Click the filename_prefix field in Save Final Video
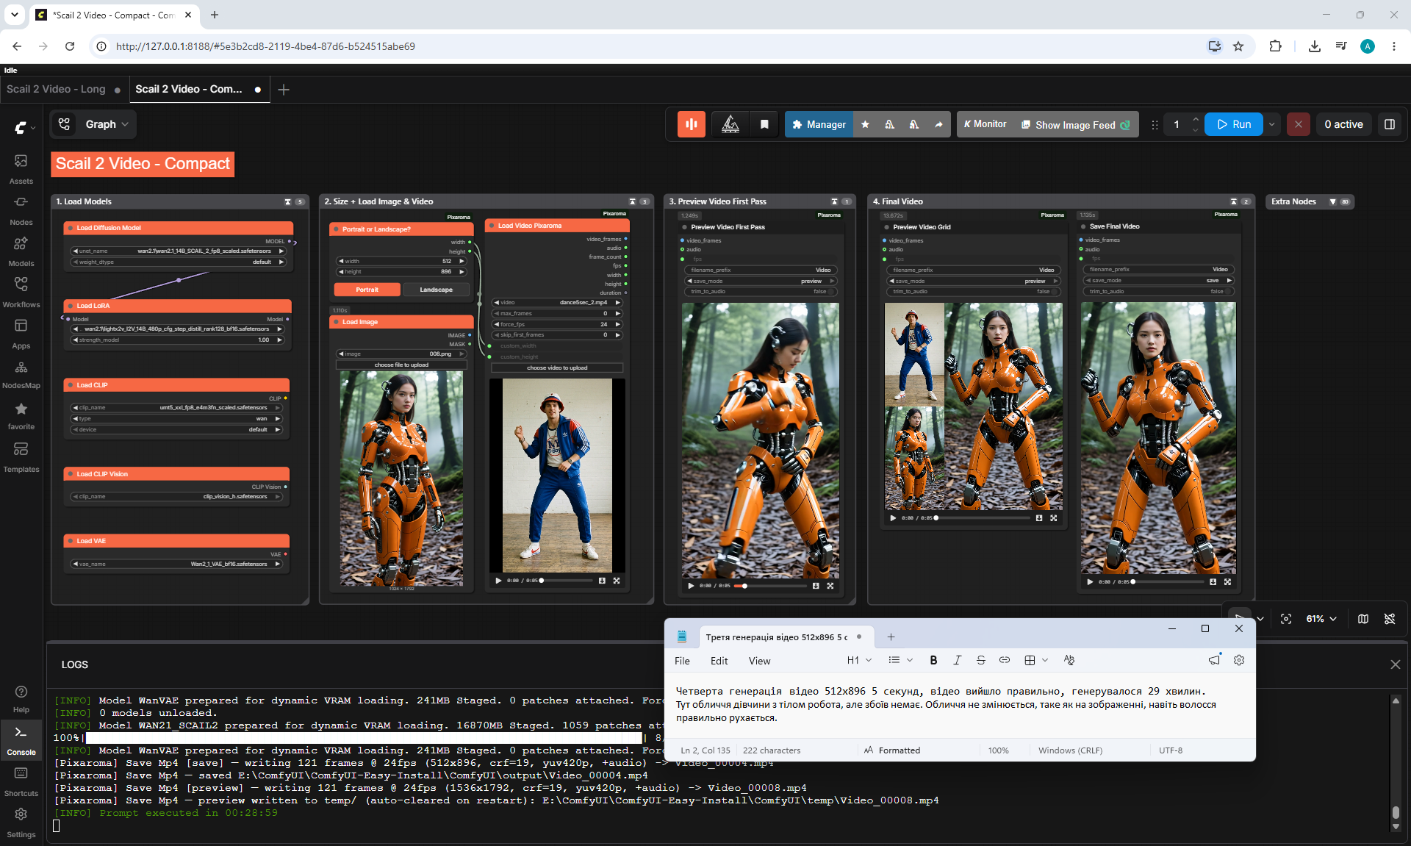The image size is (1411, 846). click(1158, 270)
